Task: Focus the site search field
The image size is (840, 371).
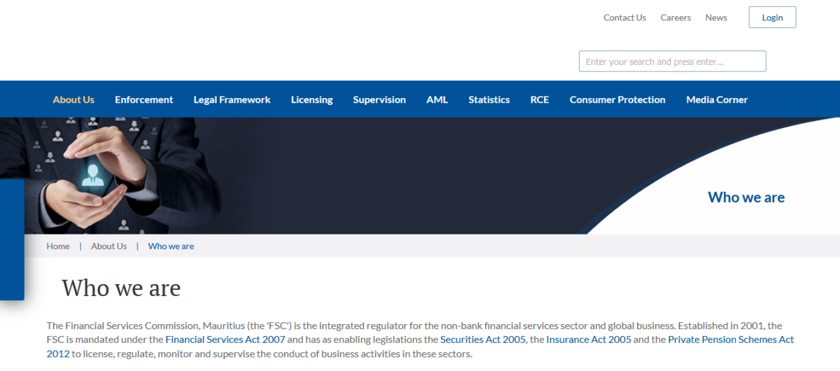Action: coord(672,62)
